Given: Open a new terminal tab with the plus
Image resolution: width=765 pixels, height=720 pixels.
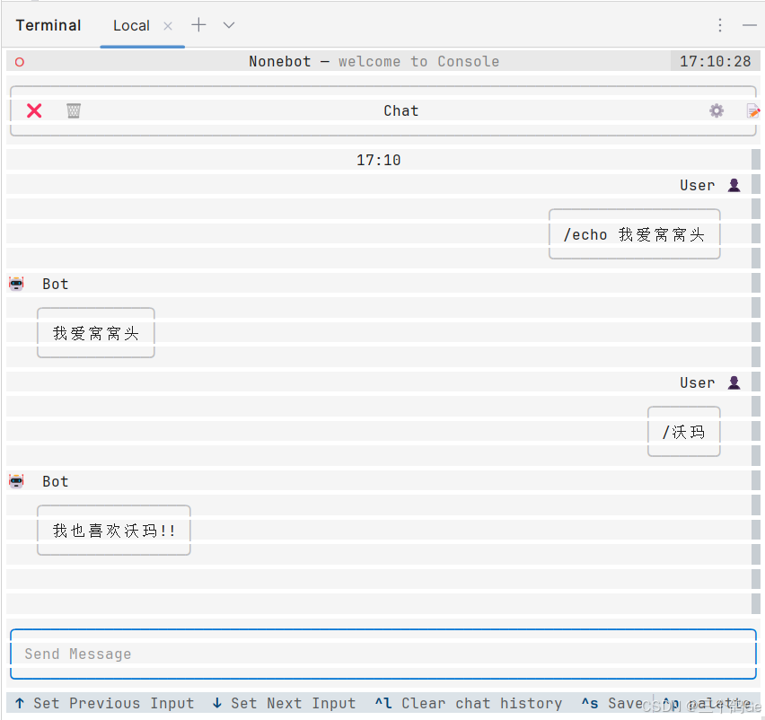Looking at the screenshot, I should click(198, 24).
